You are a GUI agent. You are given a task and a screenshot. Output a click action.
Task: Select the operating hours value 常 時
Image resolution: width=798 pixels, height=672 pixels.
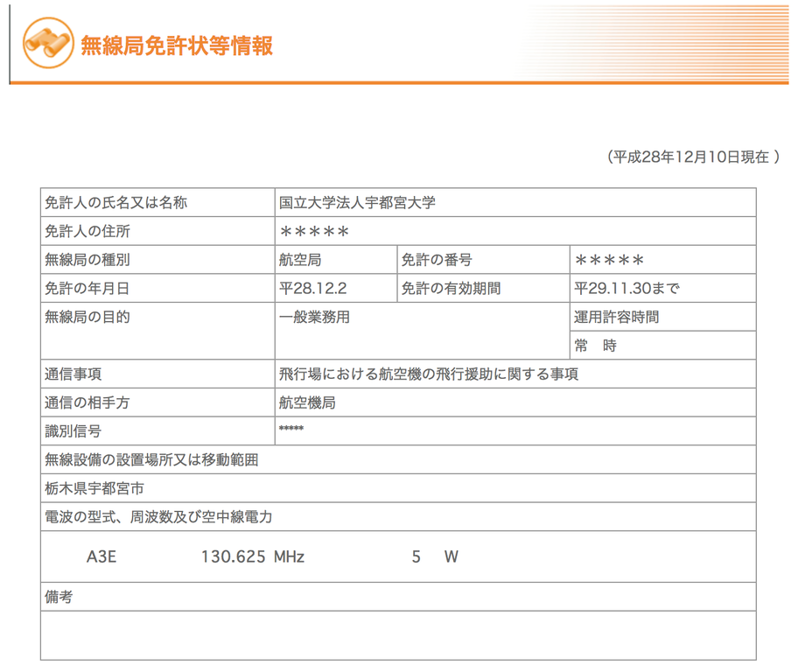(x=596, y=345)
